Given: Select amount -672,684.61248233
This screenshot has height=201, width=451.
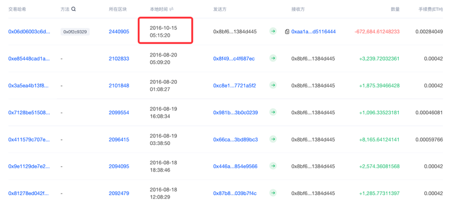Looking at the screenshot, I should tap(377, 32).
